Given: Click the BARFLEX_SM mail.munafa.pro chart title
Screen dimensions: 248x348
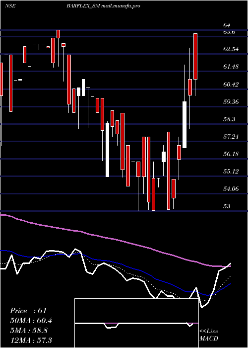Looking at the screenshot, I should coord(103,6).
